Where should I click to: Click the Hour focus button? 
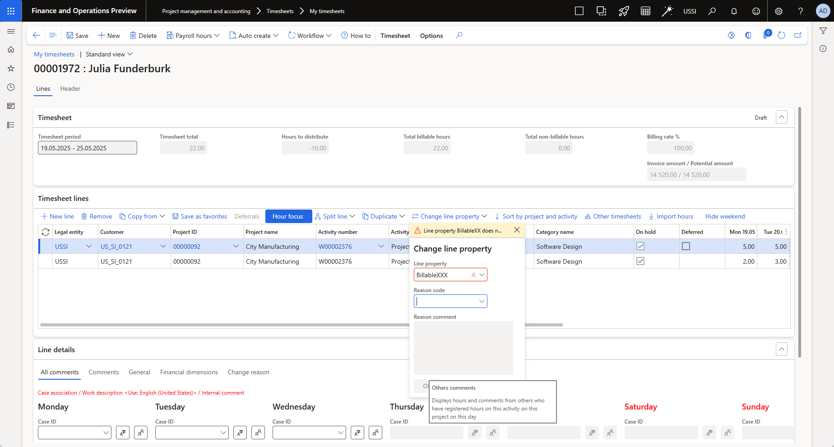[288, 217]
